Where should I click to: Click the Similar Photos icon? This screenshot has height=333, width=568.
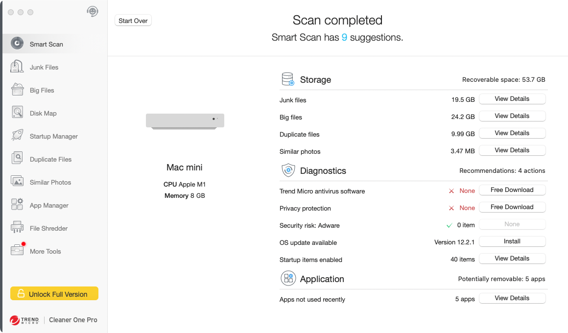(x=17, y=182)
